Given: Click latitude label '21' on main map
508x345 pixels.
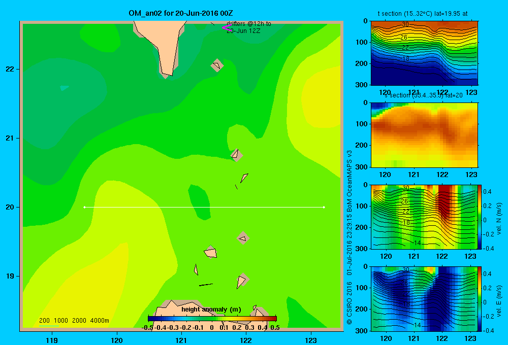Looking at the screenshot, I should pyautogui.click(x=10, y=138).
